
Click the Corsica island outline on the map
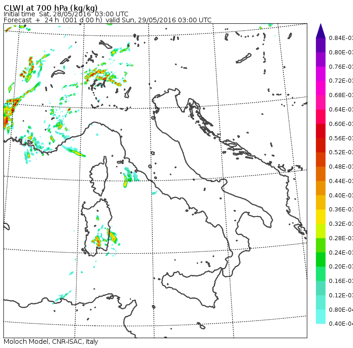pyautogui.click(x=99, y=176)
